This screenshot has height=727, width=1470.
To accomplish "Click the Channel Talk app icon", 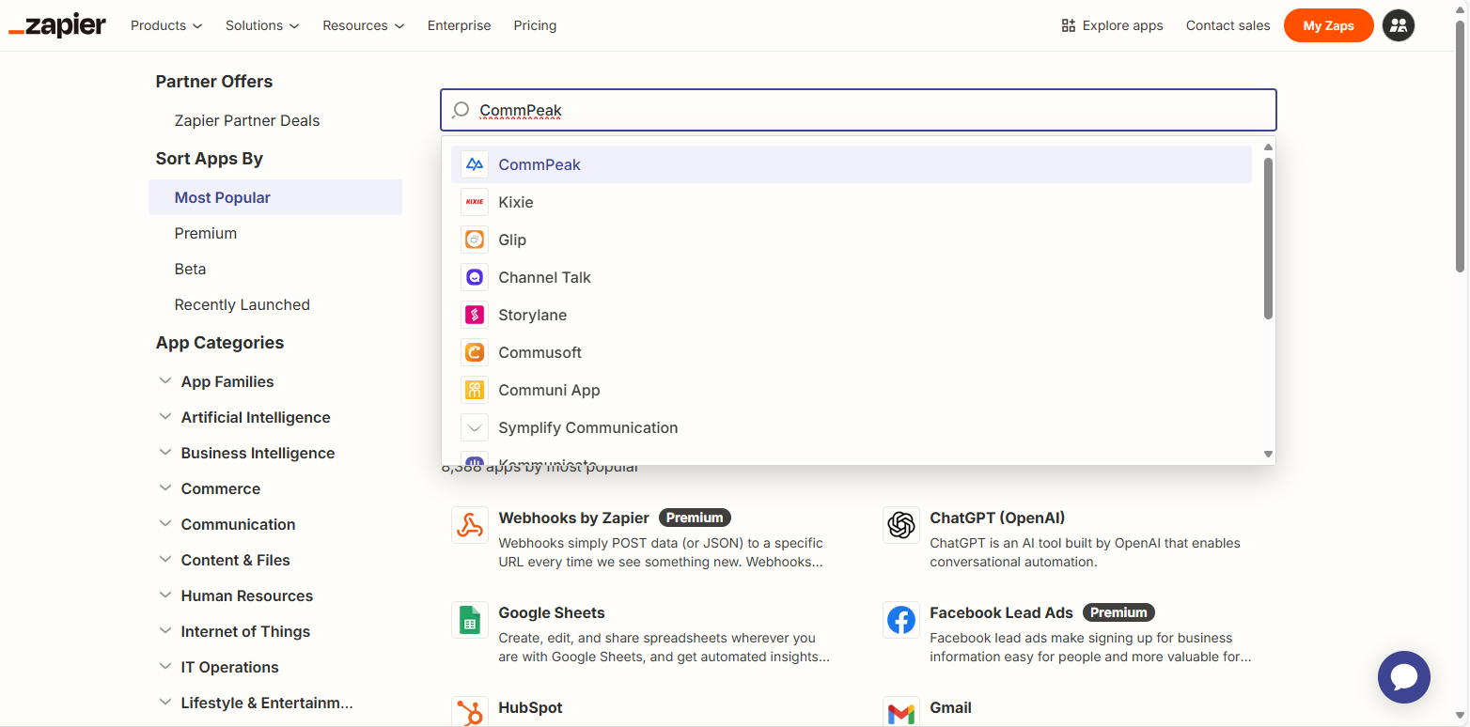I will (475, 277).
